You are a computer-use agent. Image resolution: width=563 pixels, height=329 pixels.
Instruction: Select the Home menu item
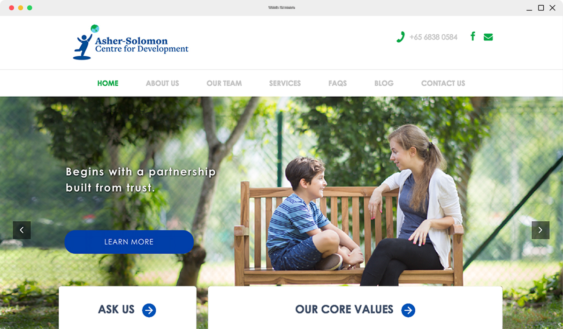click(x=108, y=83)
